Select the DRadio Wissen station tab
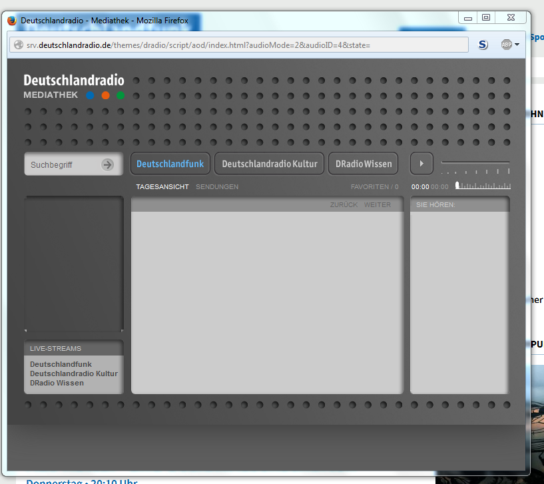 click(363, 164)
